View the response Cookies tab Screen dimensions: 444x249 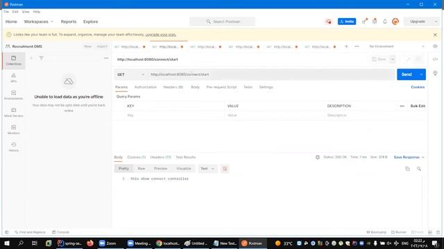[136, 157]
